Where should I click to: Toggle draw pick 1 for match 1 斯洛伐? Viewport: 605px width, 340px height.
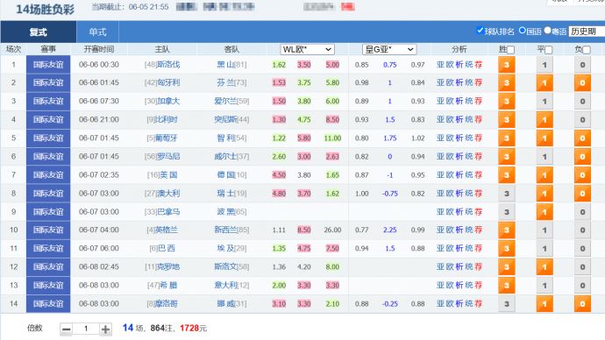[544, 65]
